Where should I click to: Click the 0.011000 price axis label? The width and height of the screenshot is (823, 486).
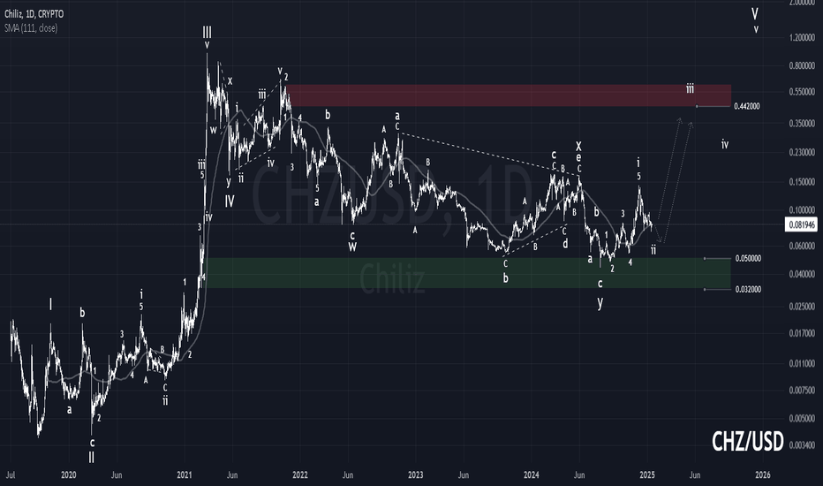tap(802, 363)
